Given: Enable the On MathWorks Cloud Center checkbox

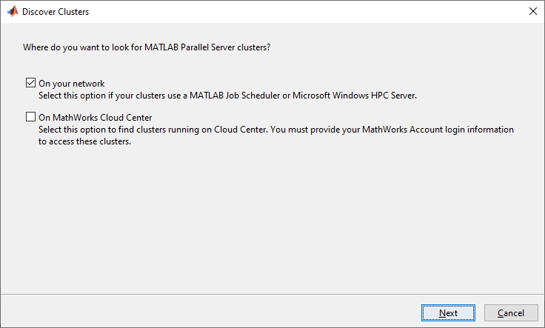Looking at the screenshot, I should (30, 117).
